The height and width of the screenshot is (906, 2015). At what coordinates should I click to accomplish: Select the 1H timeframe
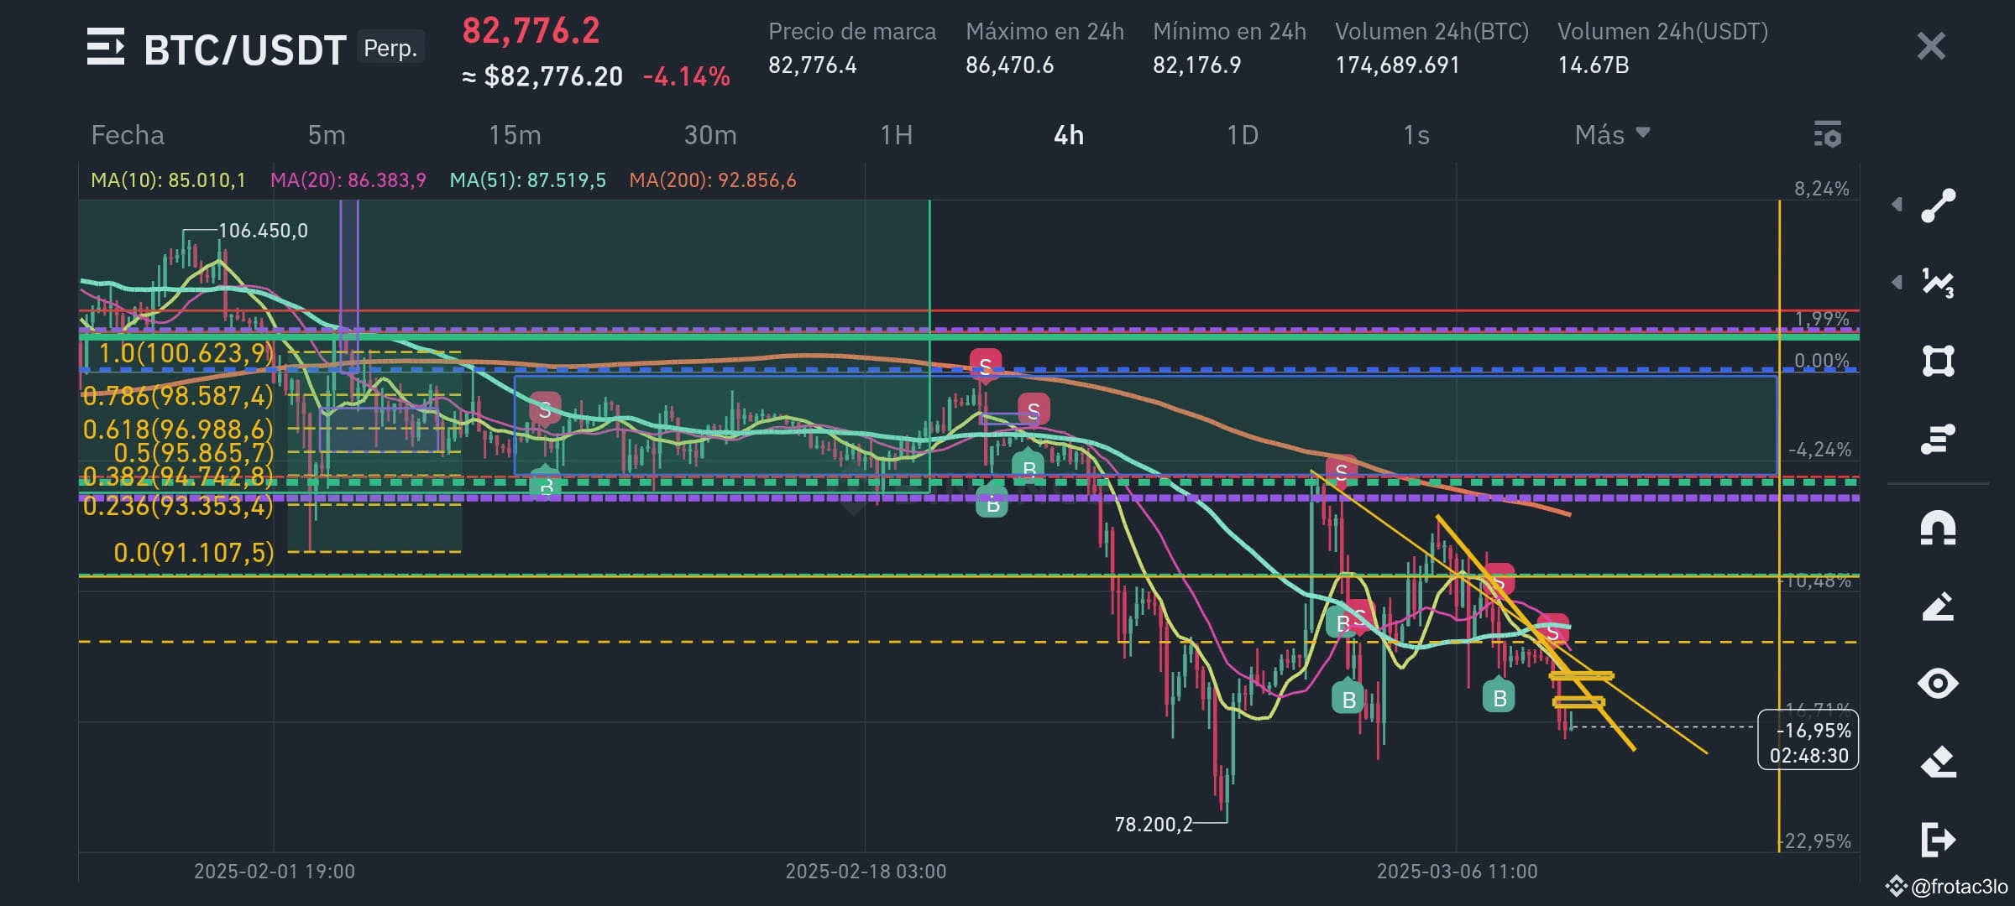897,135
